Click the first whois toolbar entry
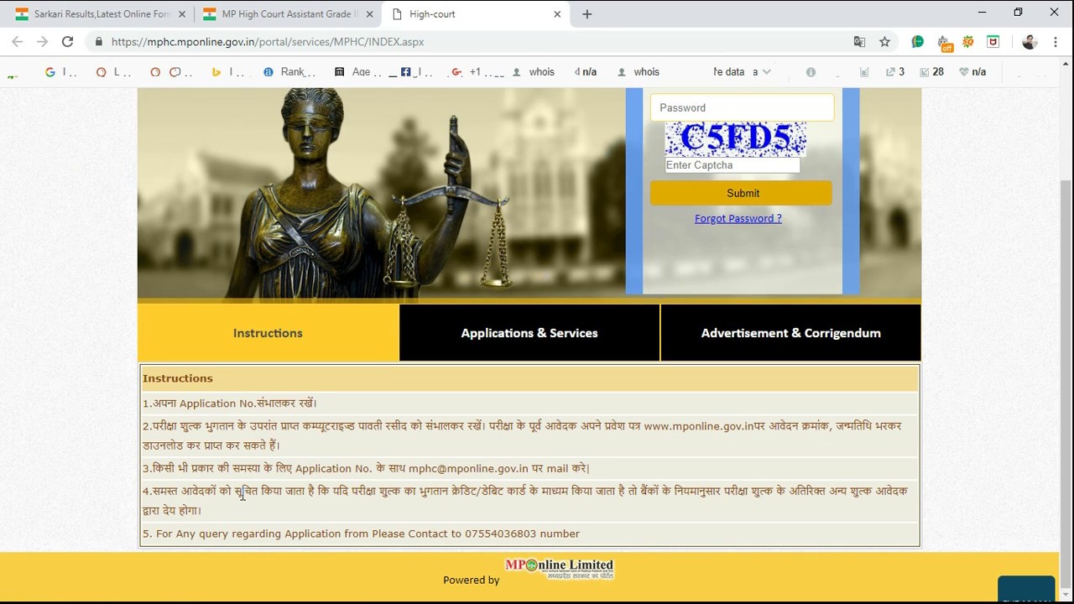This screenshot has width=1074, height=604. coord(534,72)
